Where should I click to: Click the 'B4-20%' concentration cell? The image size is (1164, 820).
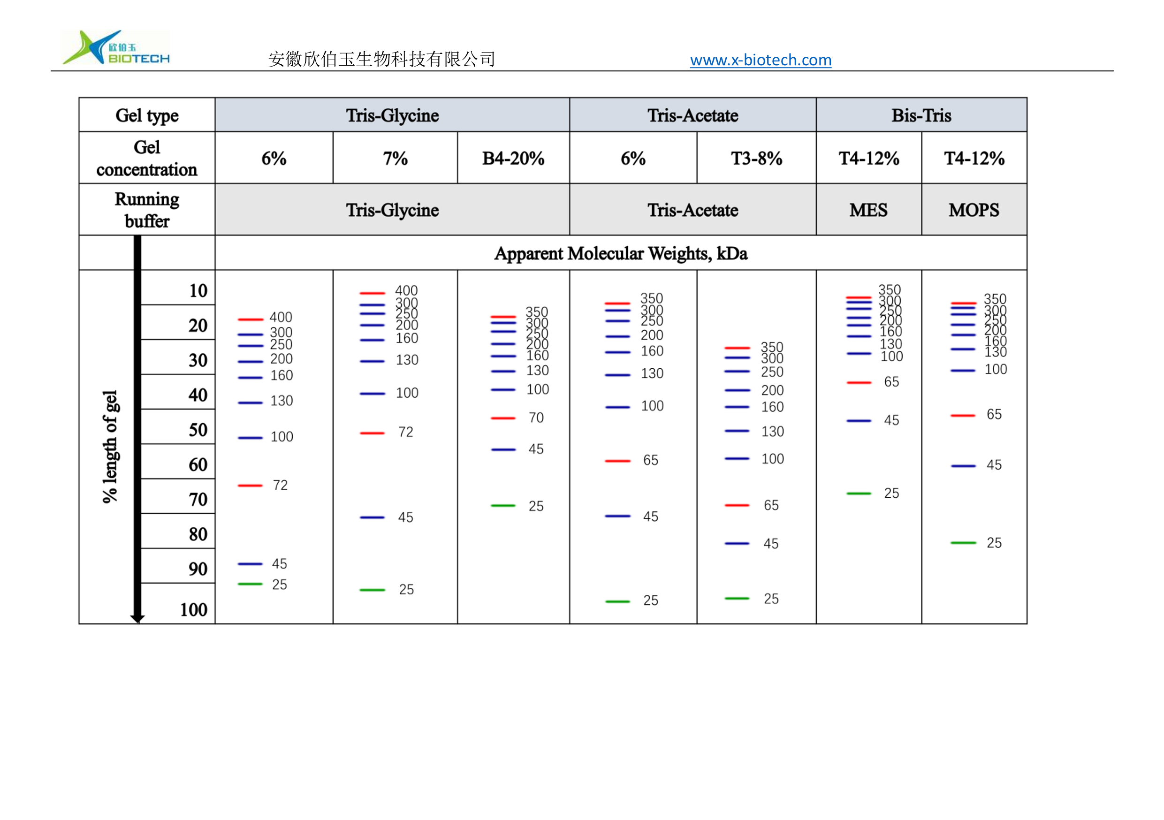click(x=513, y=159)
